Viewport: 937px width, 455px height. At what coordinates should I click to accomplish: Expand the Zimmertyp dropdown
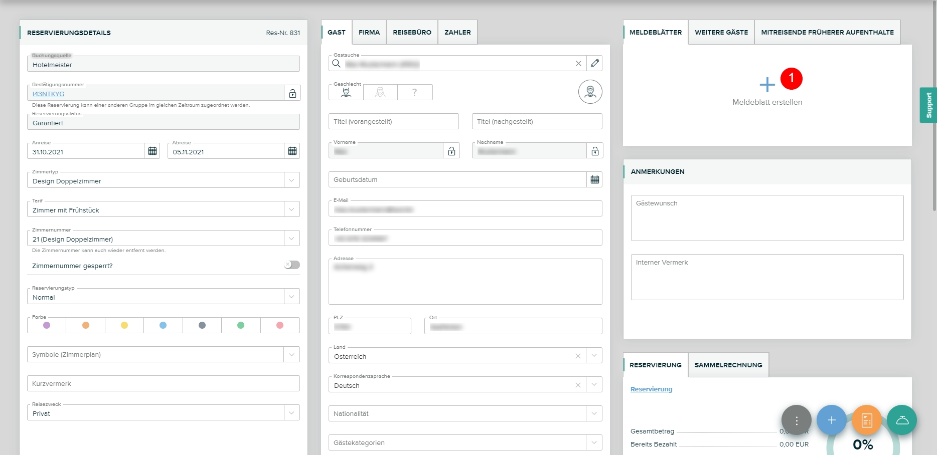(291, 180)
